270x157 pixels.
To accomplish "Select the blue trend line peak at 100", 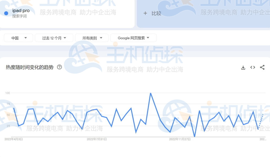I will pos(150,93).
